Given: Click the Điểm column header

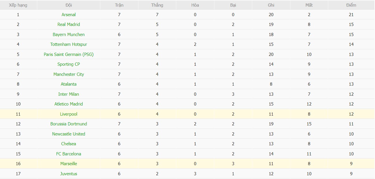Looking at the screenshot, I should coord(351,5).
